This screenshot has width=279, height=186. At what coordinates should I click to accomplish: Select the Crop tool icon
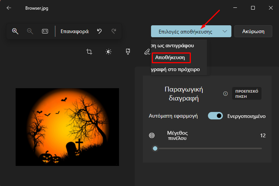point(89,52)
